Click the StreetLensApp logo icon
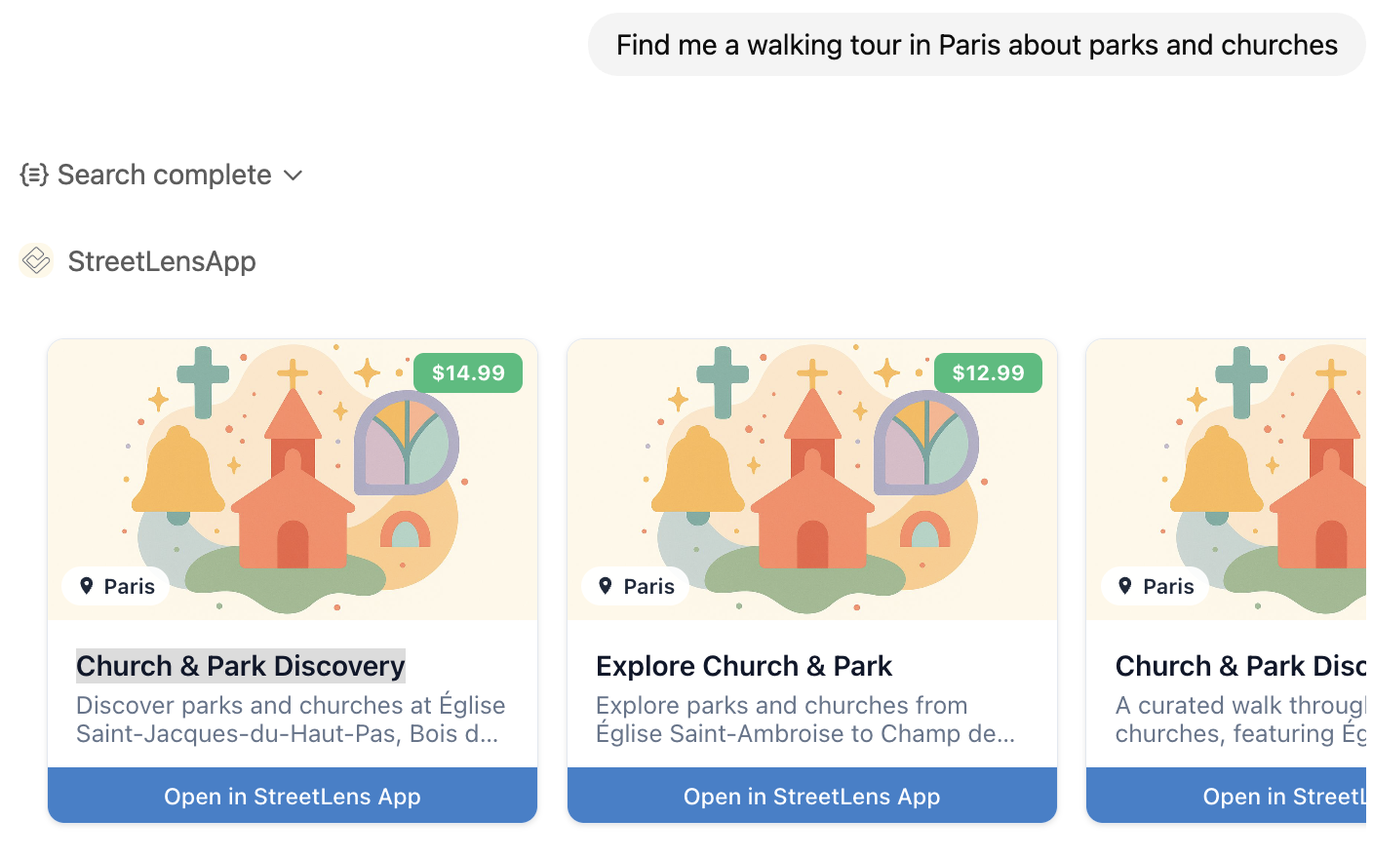This screenshot has height=858, width=1373. point(36,261)
